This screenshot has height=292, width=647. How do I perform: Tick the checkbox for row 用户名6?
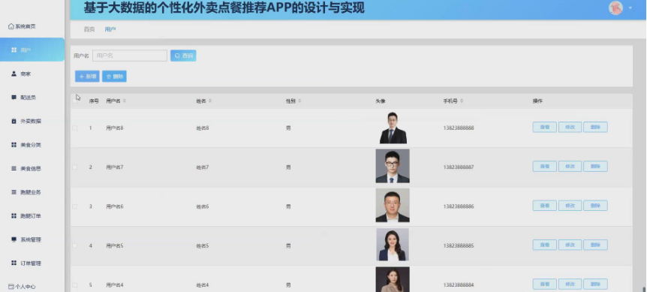coord(75,206)
